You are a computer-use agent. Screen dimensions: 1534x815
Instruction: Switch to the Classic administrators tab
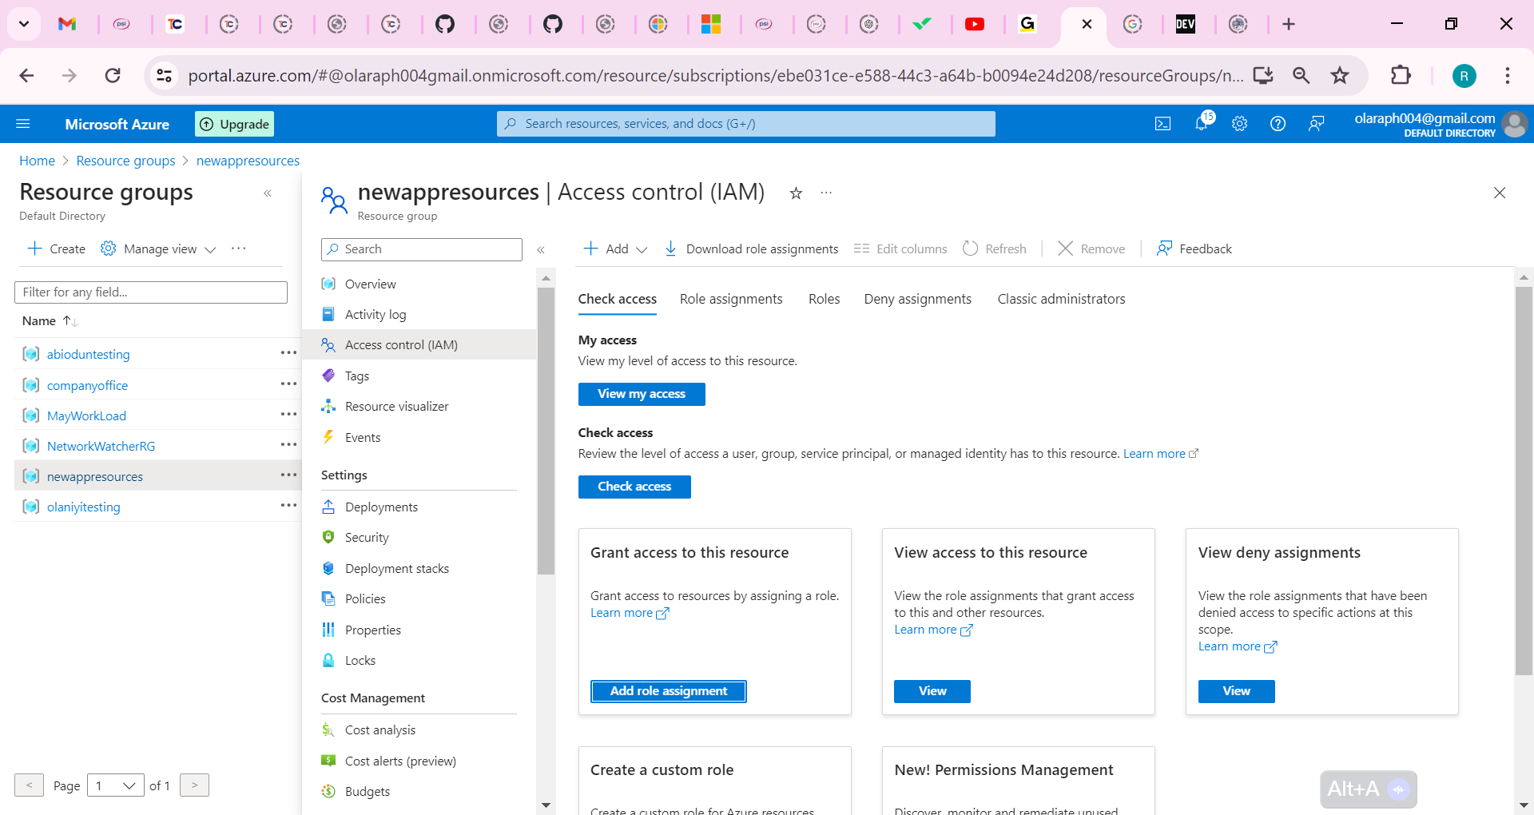(1061, 299)
